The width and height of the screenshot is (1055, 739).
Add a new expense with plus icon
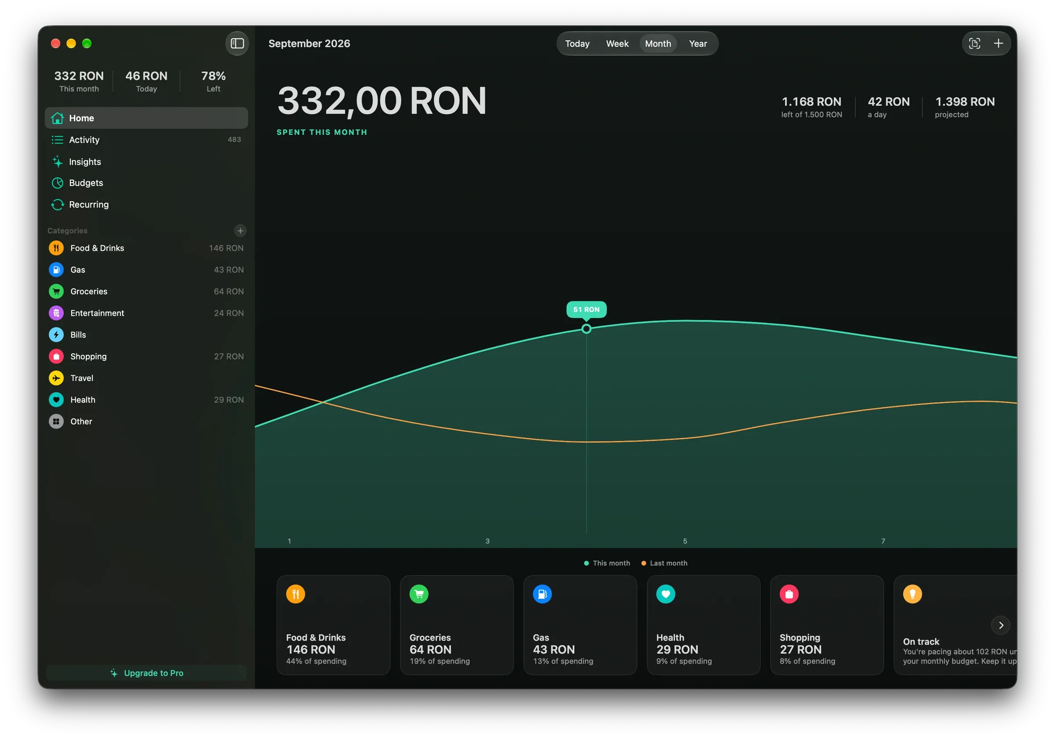[x=998, y=43]
